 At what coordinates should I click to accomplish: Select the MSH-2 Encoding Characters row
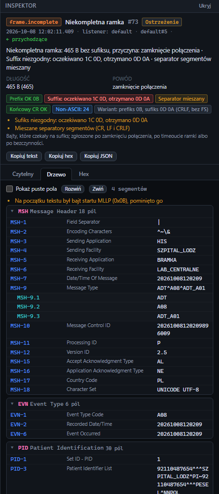tap(110, 232)
